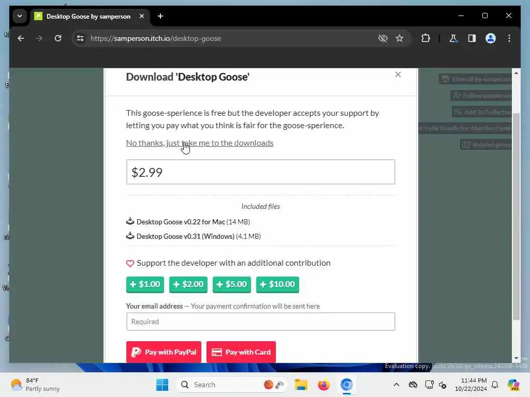This screenshot has width=530, height=397.
Task: Click the scrollbar down arrow
Action: pyautogui.click(x=516, y=358)
